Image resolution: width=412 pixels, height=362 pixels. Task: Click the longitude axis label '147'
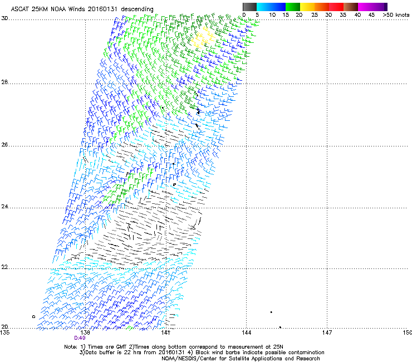(x=327, y=332)
